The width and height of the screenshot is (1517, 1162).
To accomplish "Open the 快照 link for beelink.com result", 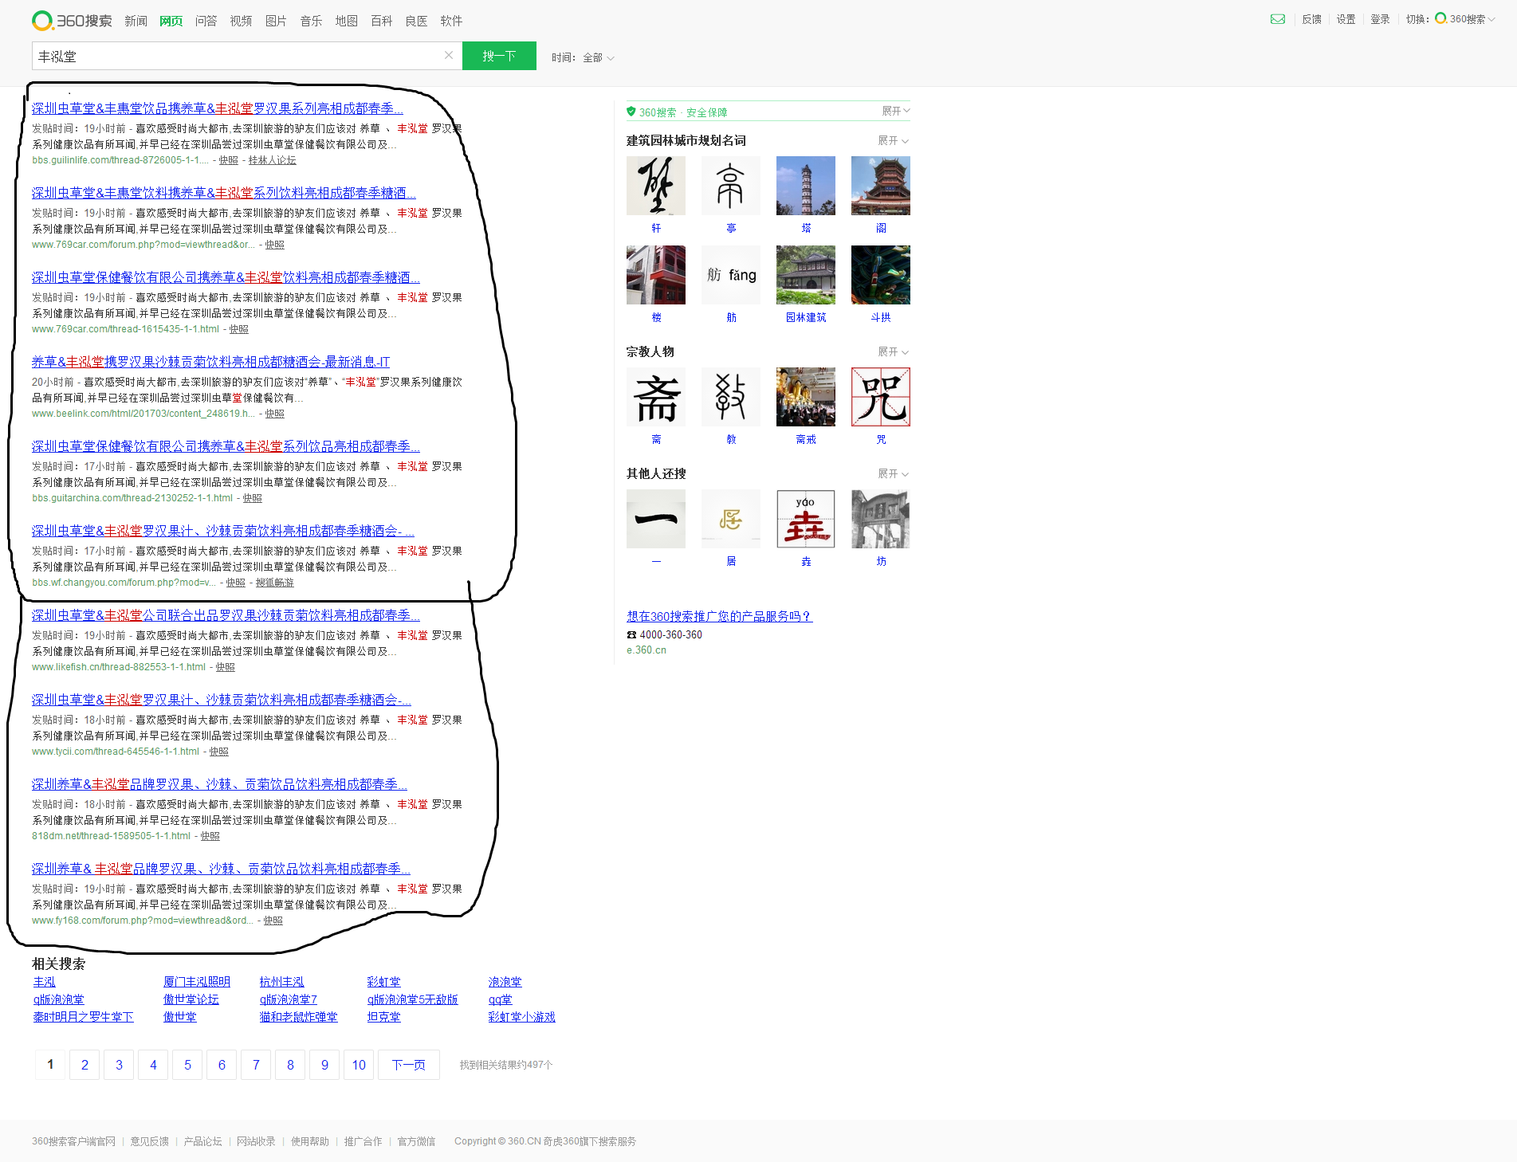I will tap(274, 414).
